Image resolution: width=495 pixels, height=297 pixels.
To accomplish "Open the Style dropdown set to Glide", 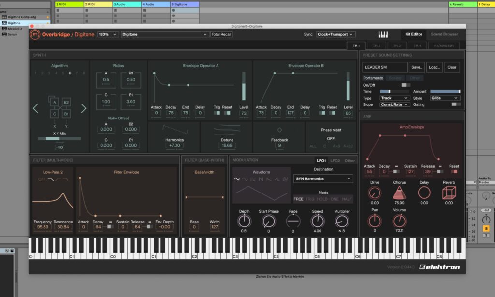I will click(x=444, y=98).
